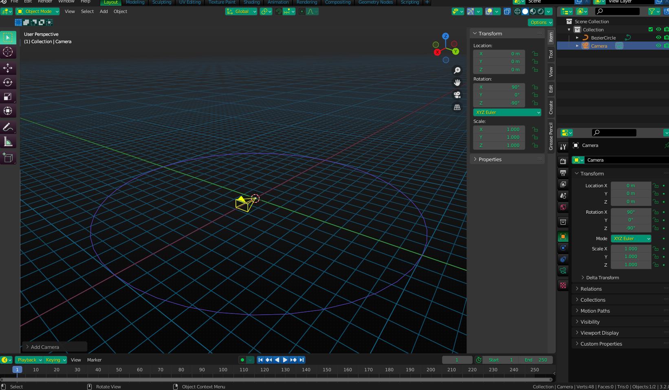669x390 pixels.
Task: Click the Outliner search field
Action: 617,11
